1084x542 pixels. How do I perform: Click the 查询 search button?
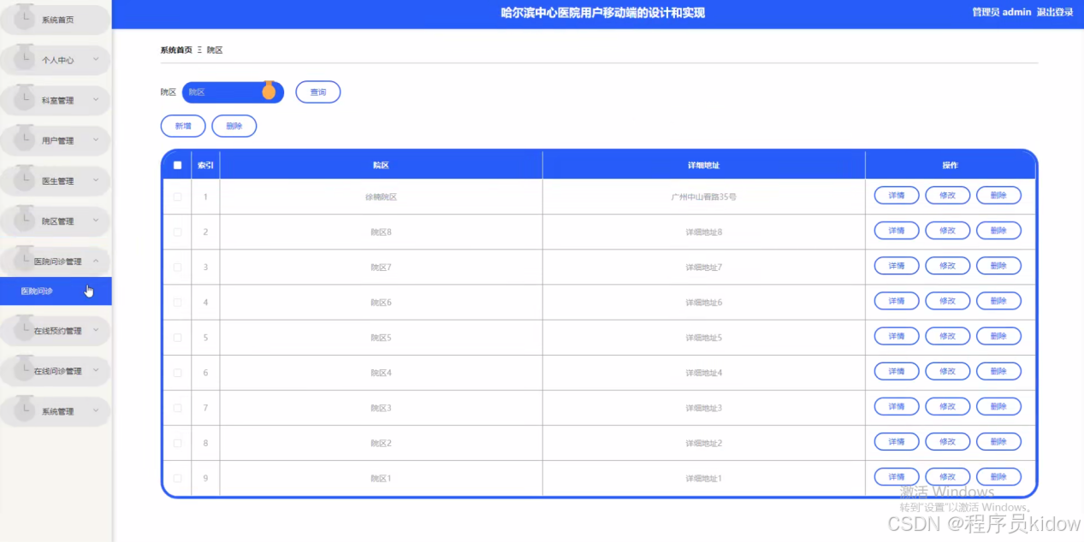(317, 91)
